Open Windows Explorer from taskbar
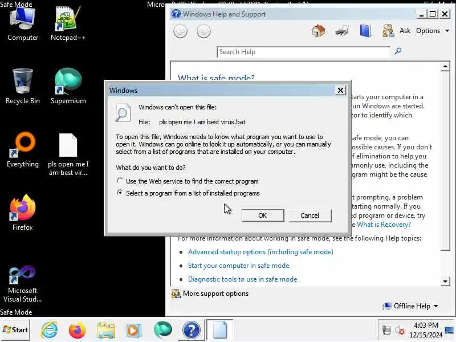The image size is (456, 342). [106, 331]
